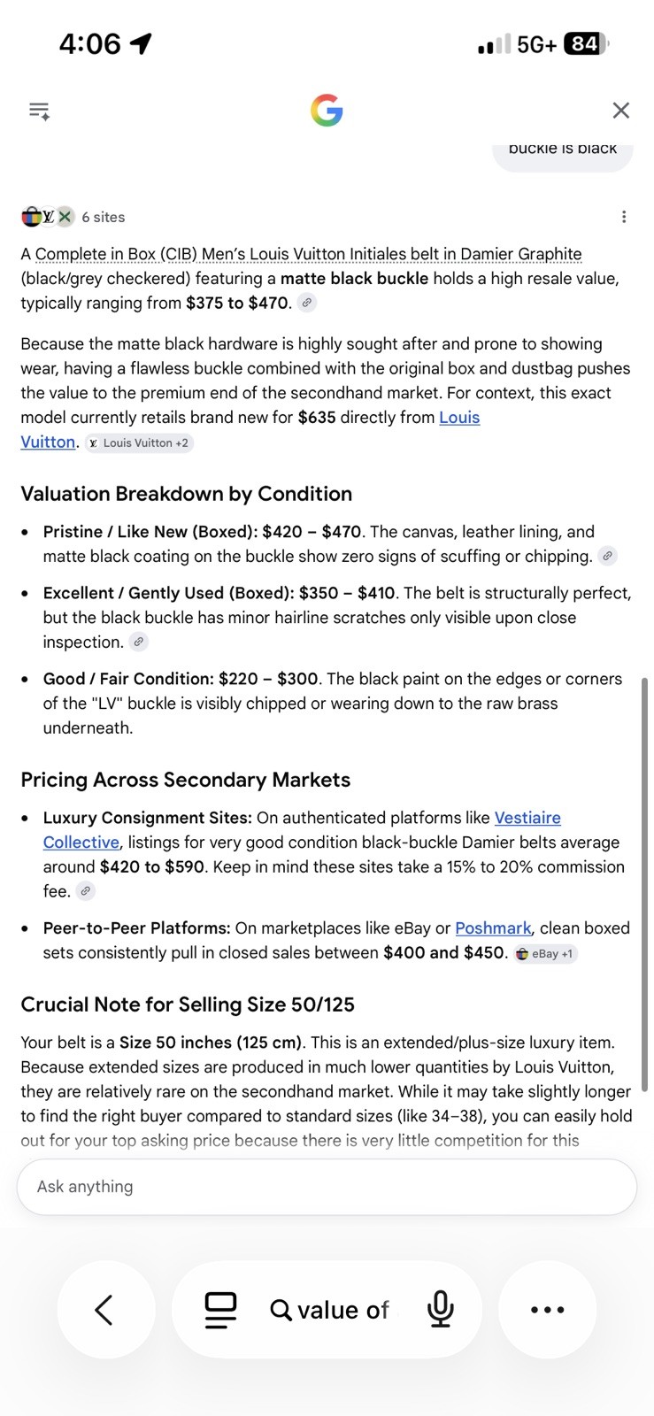Tap the 'value of' search address bar

tap(329, 1310)
